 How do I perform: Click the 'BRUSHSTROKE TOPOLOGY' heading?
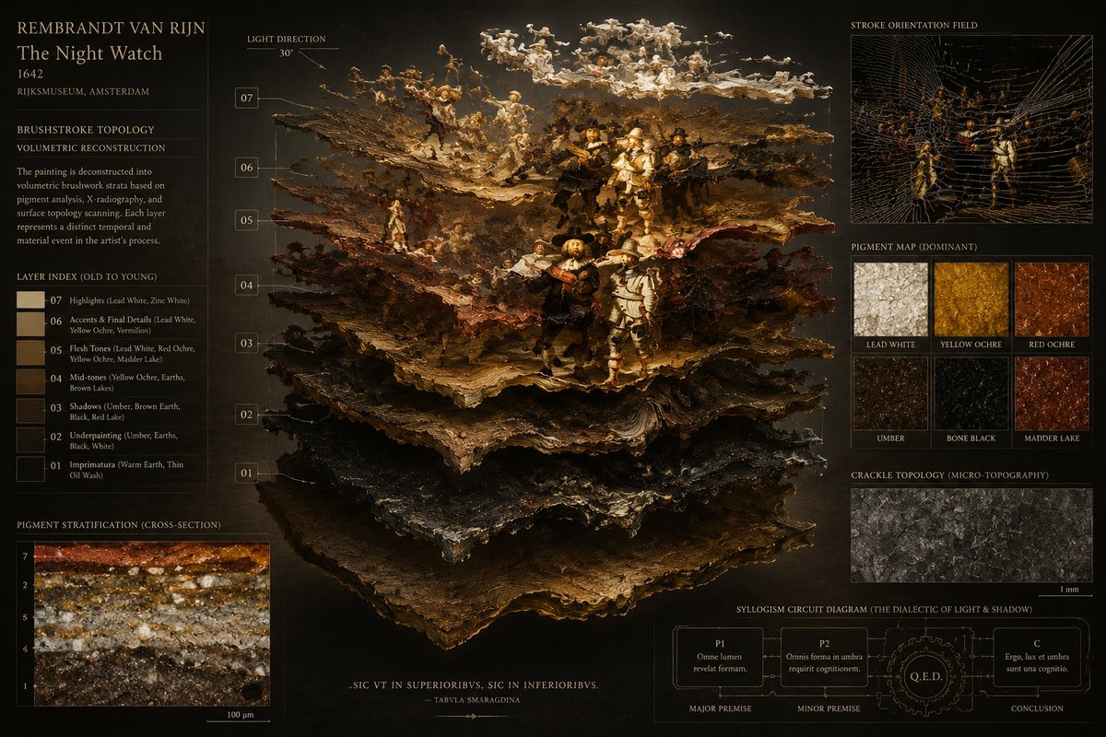tap(86, 130)
